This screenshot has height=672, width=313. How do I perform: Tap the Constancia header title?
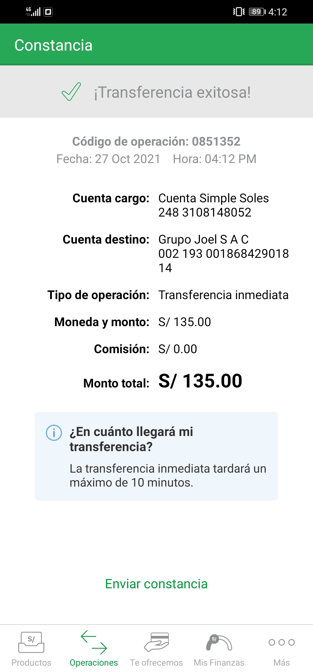click(x=54, y=45)
